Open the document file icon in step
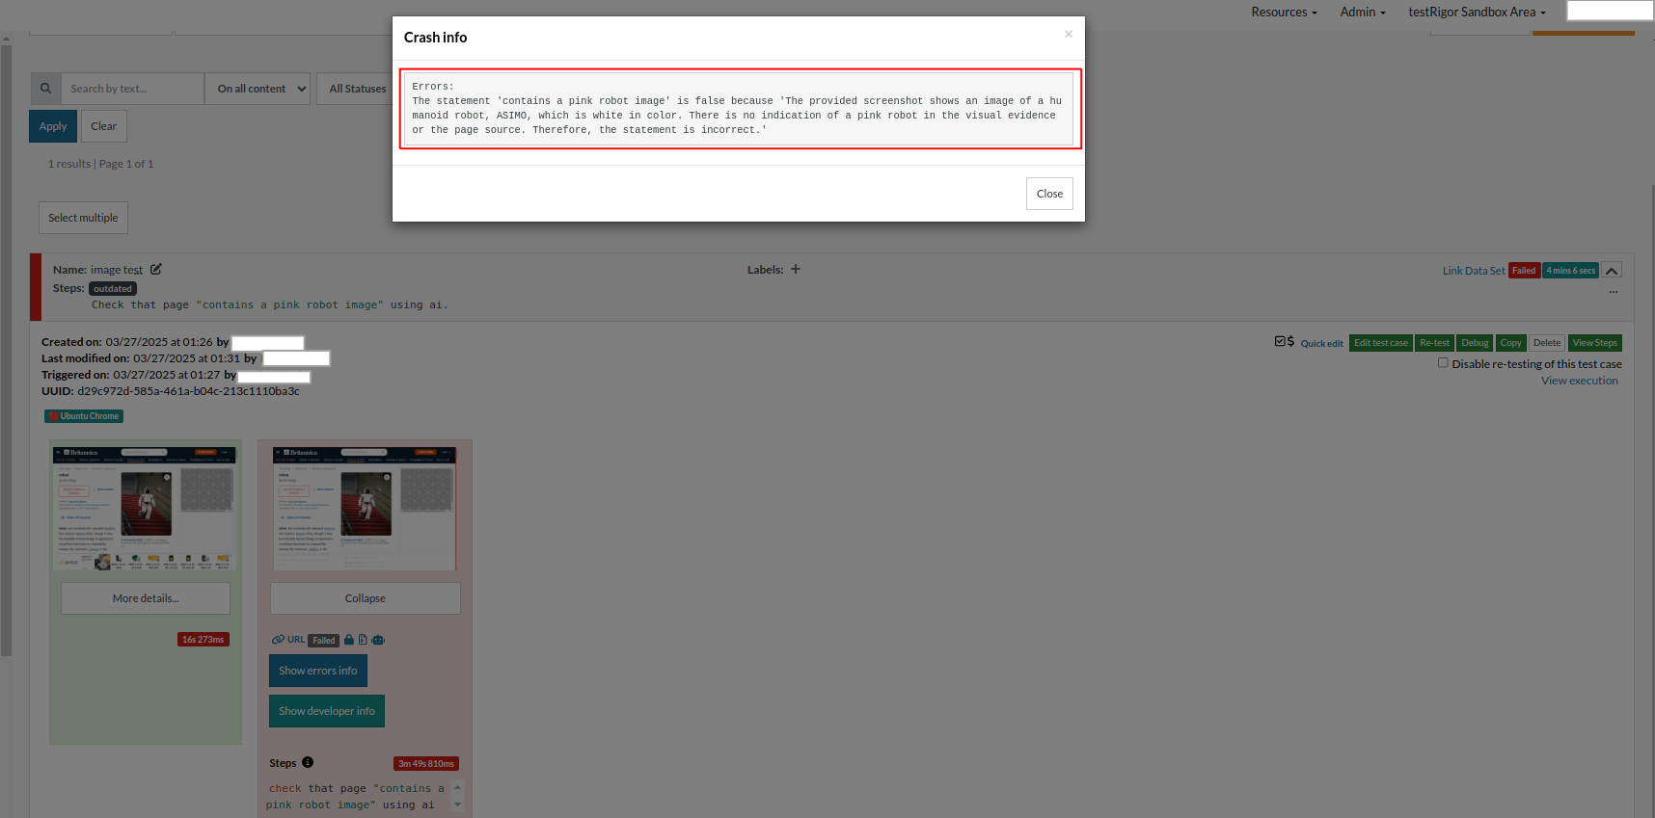This screenshot has width=1655, height=818. pyautogui.click(x=363, y=640)
